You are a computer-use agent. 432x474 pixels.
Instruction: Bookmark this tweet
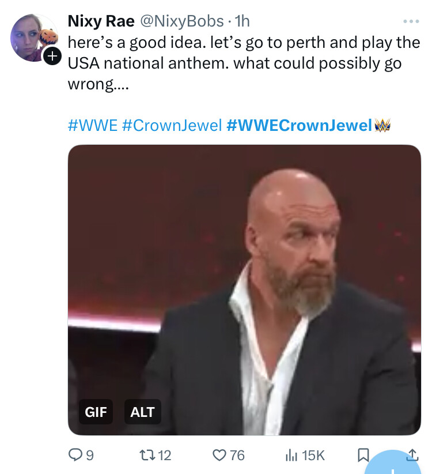[363, 455]
